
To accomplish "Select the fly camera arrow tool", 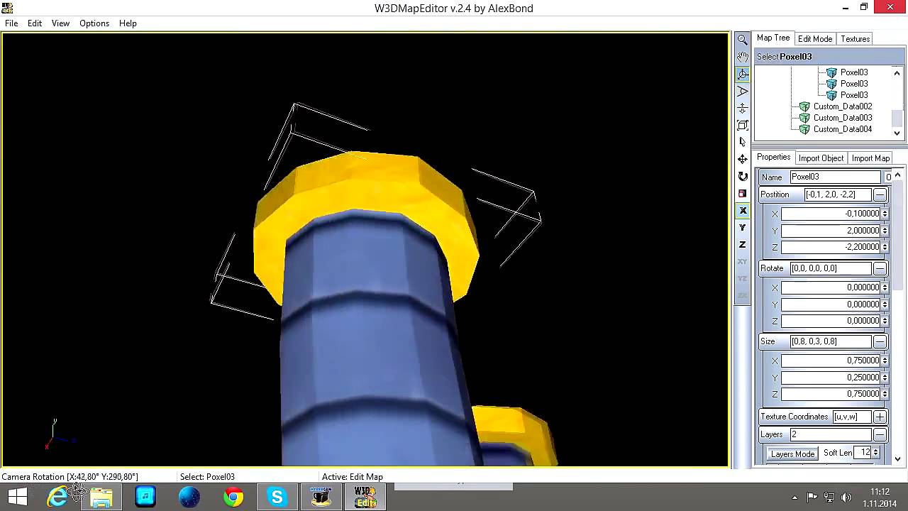I will (x=743, y=91).
